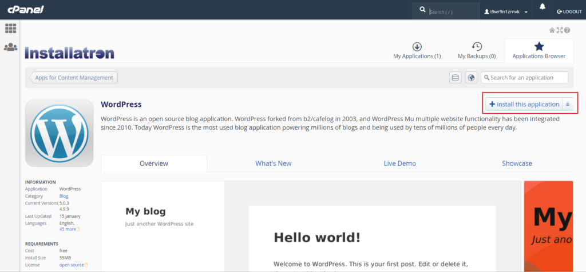Click the INFORMATION section heading
Screen dimensions: 586x272
click(x=41, y=182)
